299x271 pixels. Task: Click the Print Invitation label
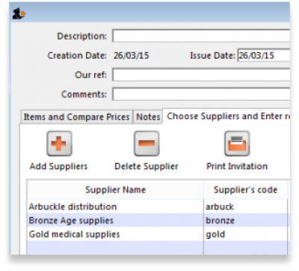tap(237, 166)
